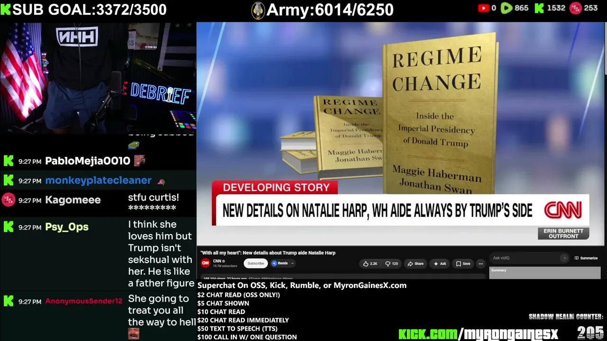Click the vidIQ Summarize button
The image size is (607, 341).
point(586,258)
